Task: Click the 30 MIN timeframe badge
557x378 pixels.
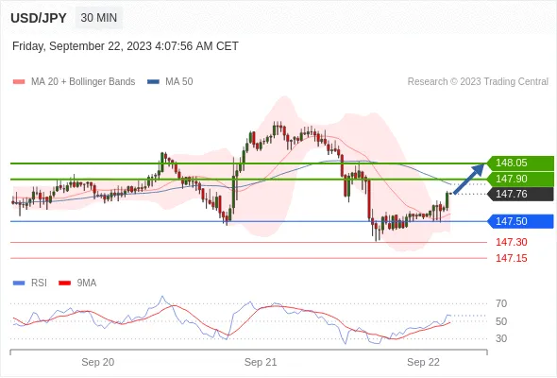Action: click(x=99, y=17)
